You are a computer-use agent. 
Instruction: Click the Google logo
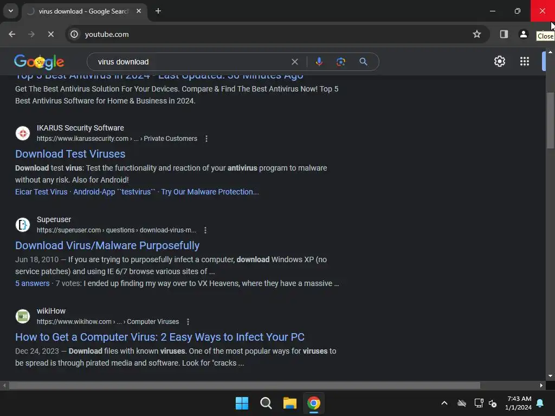click(x=39, y=62)
